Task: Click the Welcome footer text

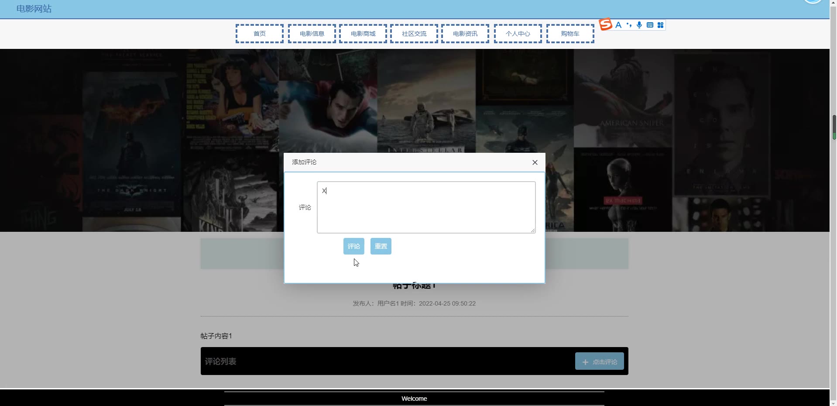Action: point(414,399)
